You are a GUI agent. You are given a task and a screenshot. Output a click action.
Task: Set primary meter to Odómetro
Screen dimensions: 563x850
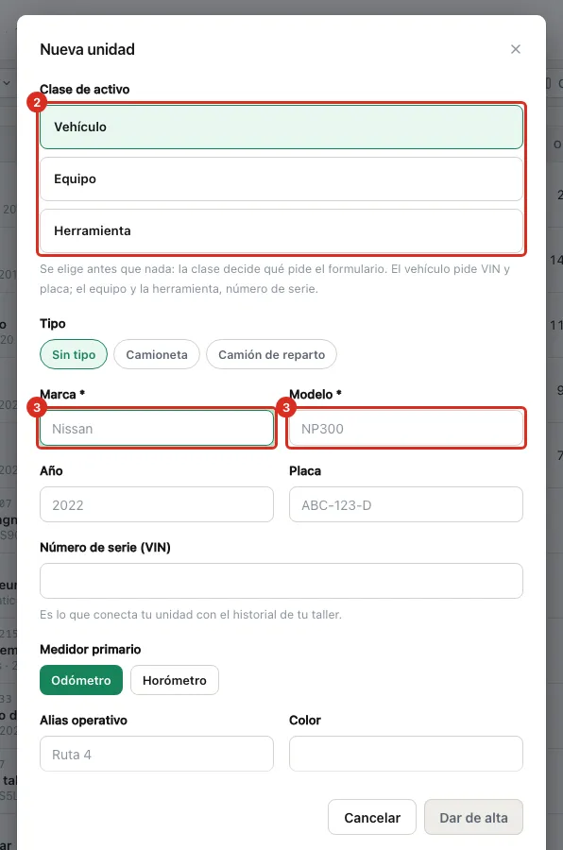pos(81,680)
